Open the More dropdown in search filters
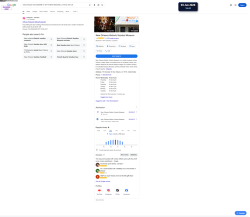 68,11
